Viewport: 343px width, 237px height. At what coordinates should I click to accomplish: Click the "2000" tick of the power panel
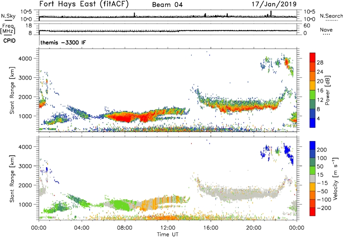tap(25, 97)
